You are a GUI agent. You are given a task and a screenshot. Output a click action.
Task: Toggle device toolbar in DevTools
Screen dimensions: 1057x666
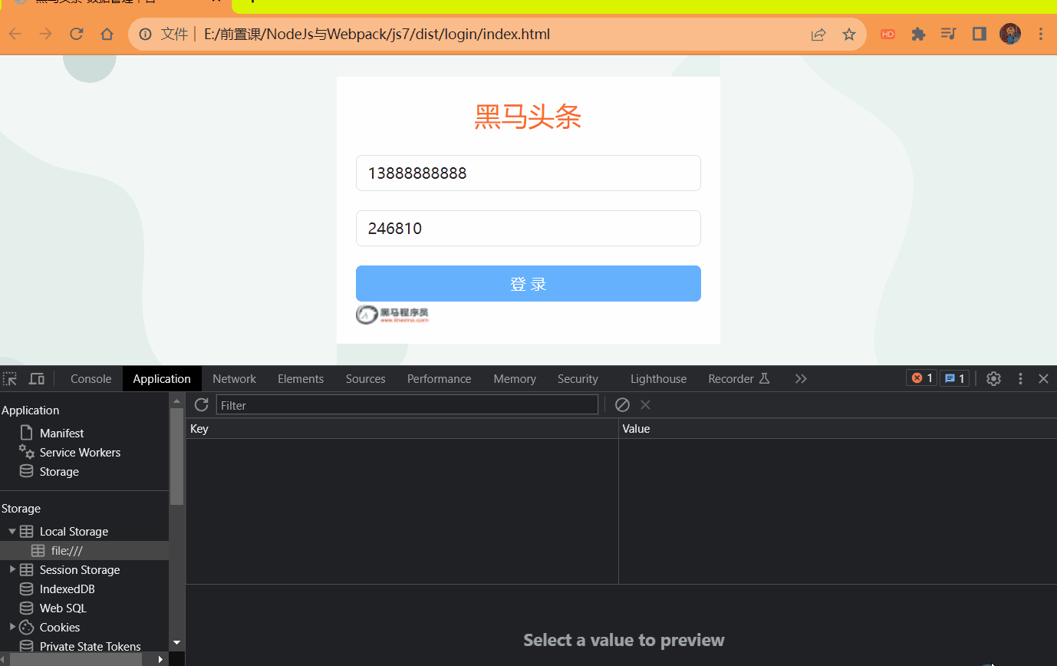(x=37, y=378)
